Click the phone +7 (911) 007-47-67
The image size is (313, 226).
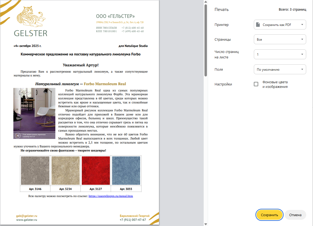133,220
